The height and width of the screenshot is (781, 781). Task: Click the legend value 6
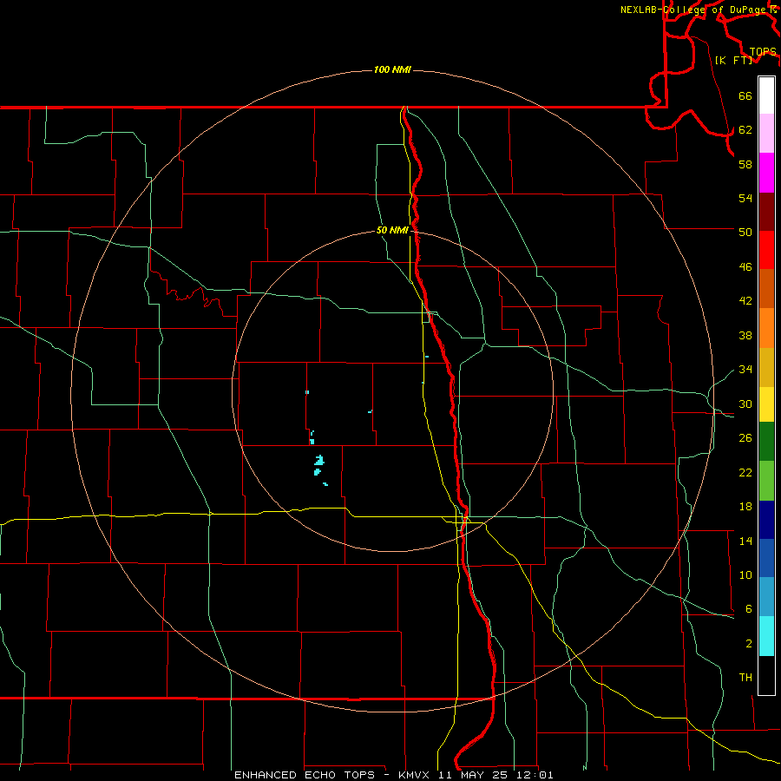coord(749,609)
